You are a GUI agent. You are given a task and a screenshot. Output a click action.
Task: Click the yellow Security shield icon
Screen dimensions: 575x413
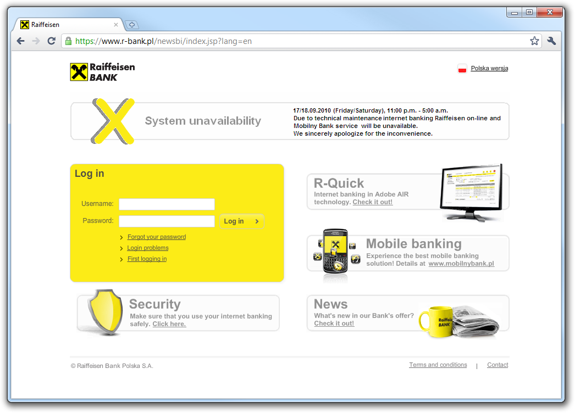(105, 312)
